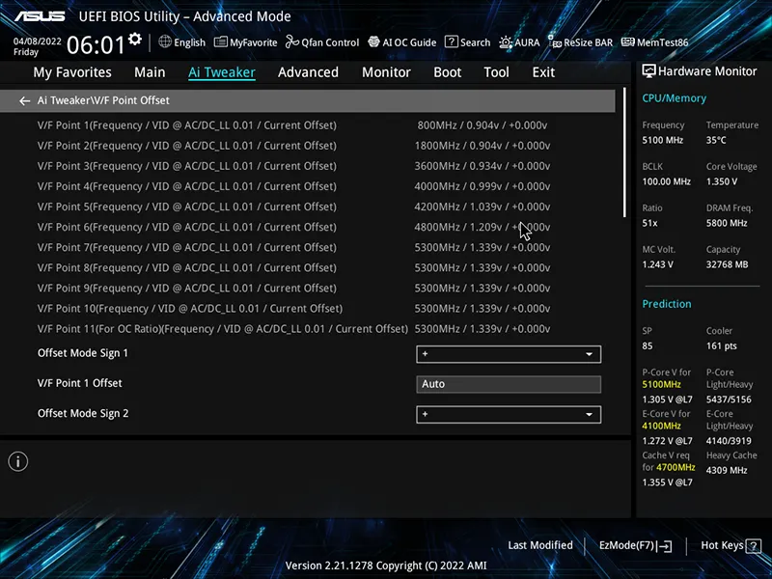Viewport: 772px width, 579px height.
Task: Click the Prediction section heading
Action: [667, 304]
